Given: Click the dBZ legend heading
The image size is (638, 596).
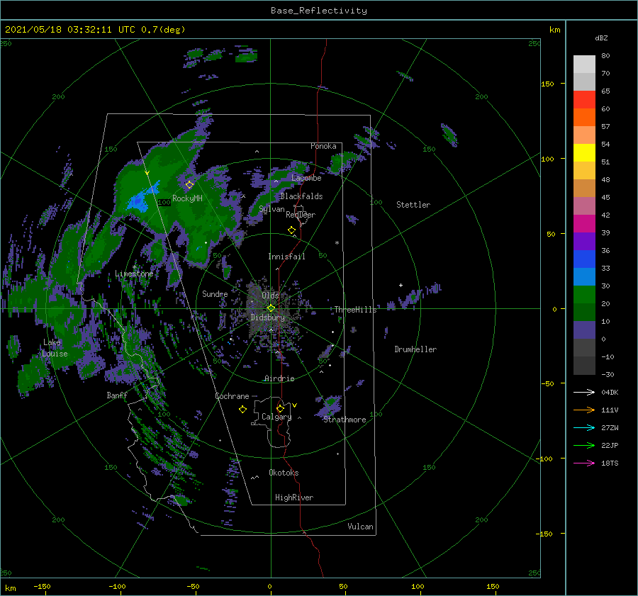Looking at the screenshot, I should click(x=601, y=38).
